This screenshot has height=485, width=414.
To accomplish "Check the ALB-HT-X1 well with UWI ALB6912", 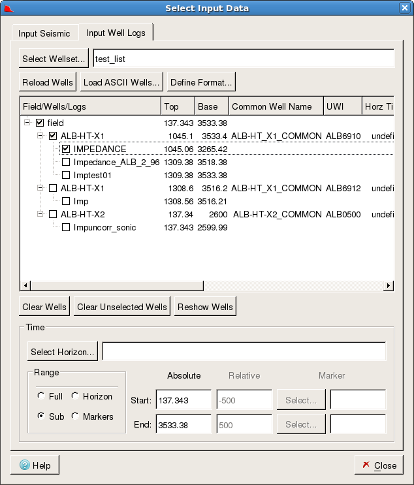I will tap(53, 188).
